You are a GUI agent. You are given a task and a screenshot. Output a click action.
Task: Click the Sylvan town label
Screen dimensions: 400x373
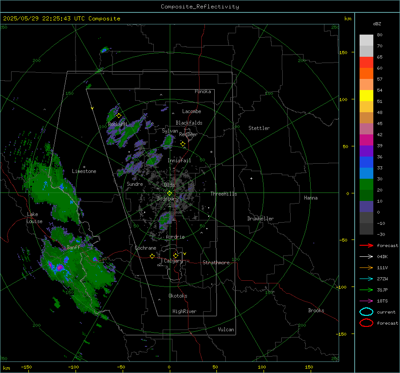tap(170, 131)
